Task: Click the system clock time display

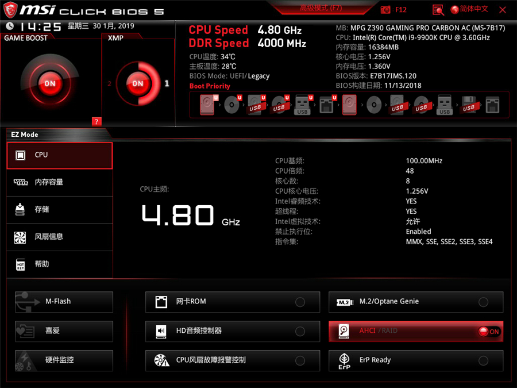Action: pyautogui.click(x=40, y=26)
